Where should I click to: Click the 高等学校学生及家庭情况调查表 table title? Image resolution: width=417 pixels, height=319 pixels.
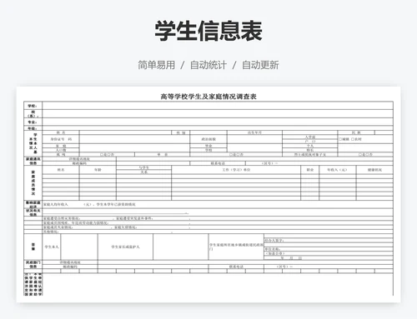[208, 97]
